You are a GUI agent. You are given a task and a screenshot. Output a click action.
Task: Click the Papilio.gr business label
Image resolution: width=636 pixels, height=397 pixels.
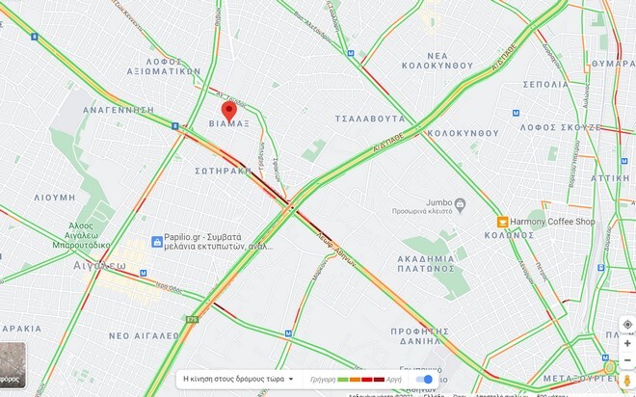coord(218,242)
